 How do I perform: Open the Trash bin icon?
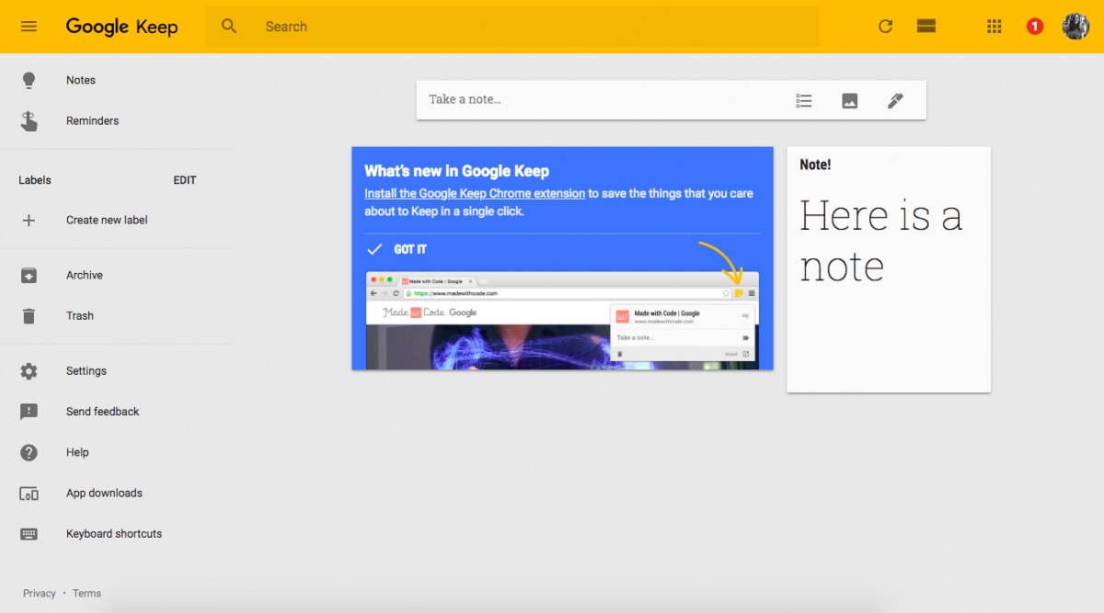pyautogui.click(x=29, y=316)
